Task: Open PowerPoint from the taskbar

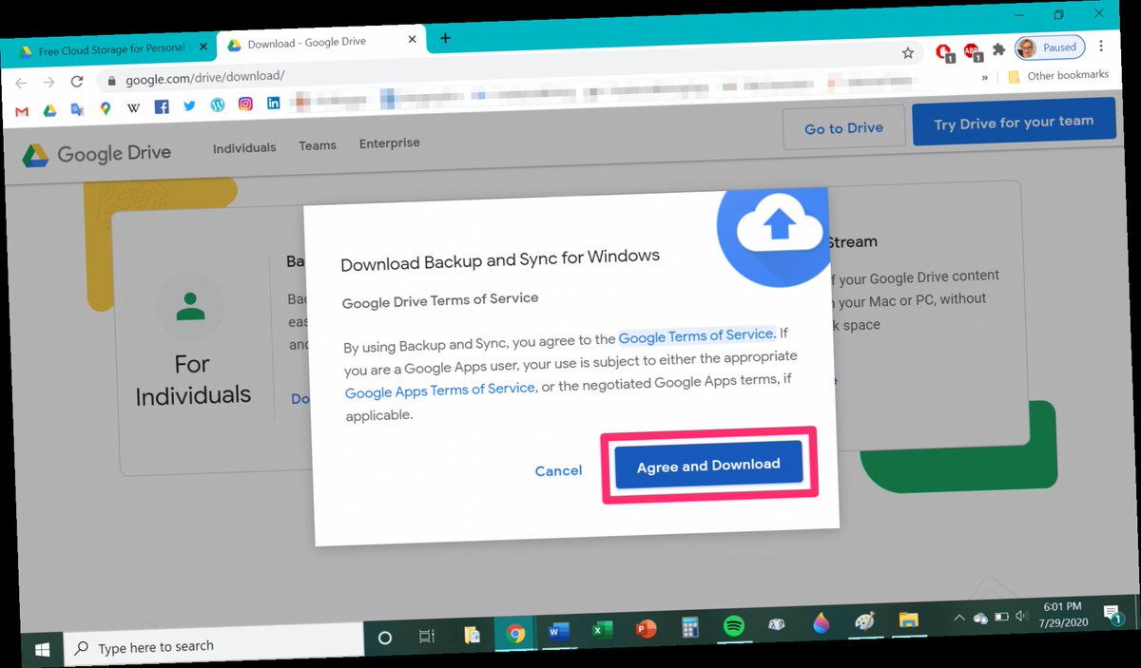Action: click(647, 628)
